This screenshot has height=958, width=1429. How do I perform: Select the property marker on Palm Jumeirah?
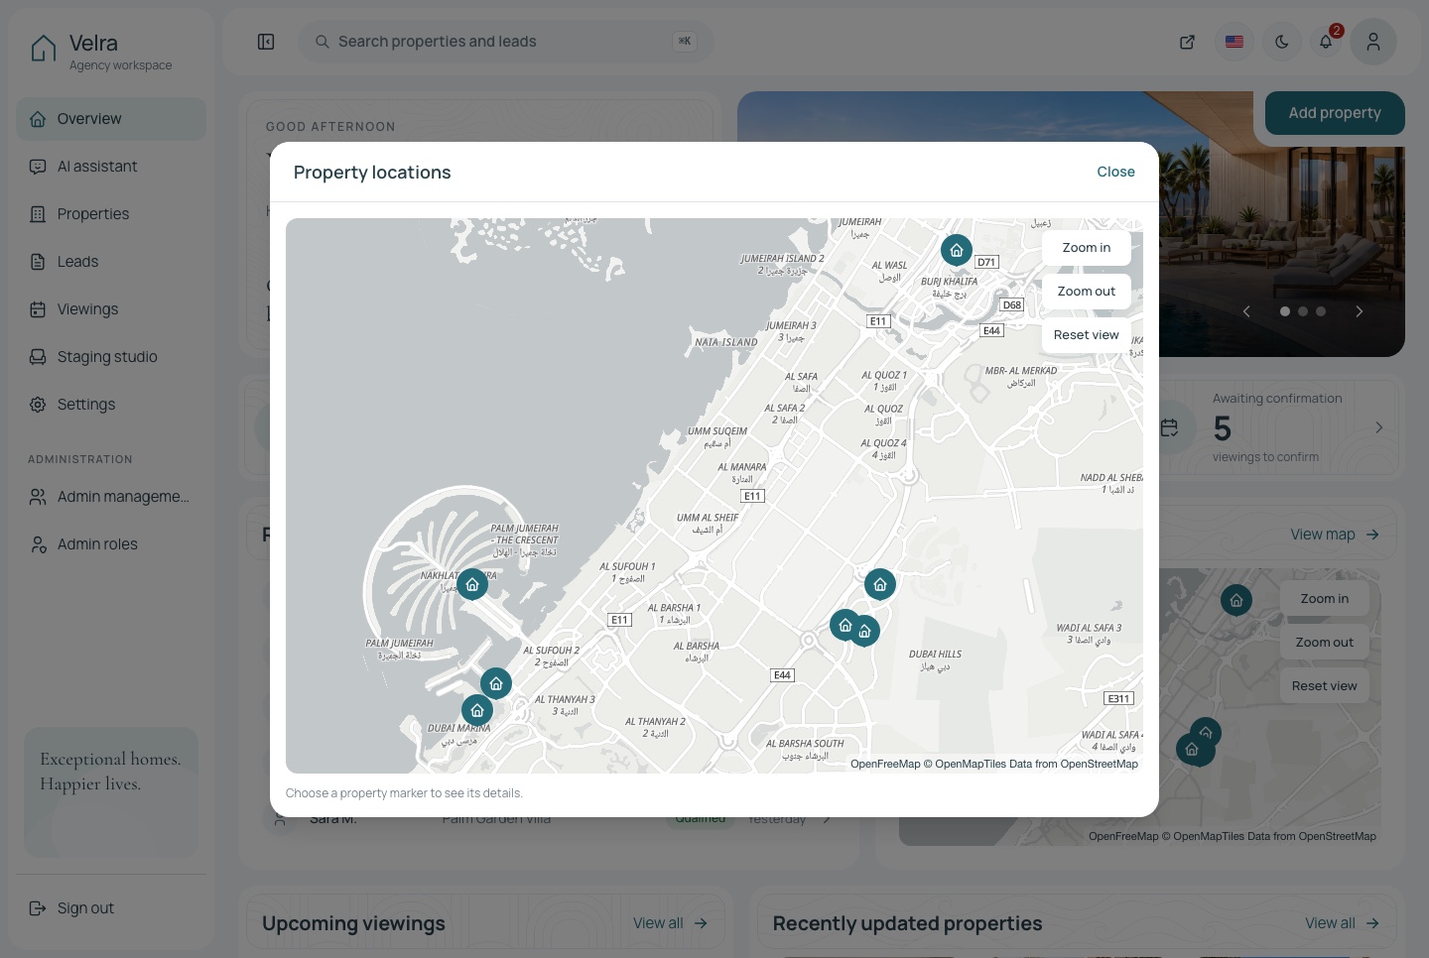(472, 584)
